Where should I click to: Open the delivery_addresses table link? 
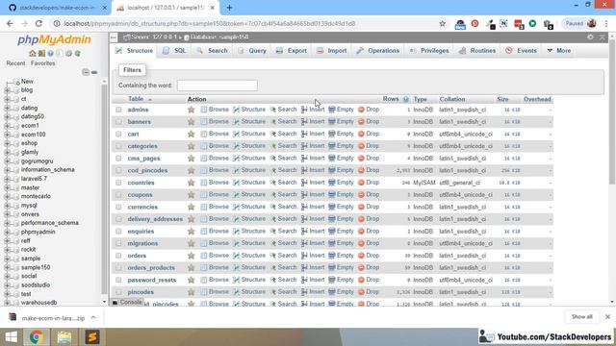pos(155,219)
